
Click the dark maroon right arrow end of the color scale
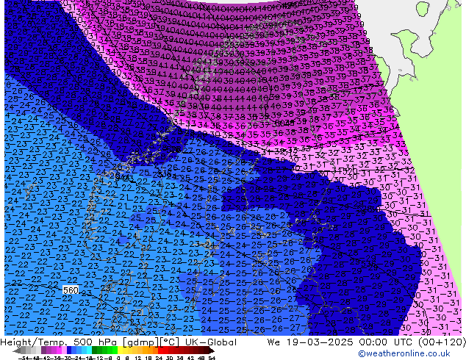211,351
